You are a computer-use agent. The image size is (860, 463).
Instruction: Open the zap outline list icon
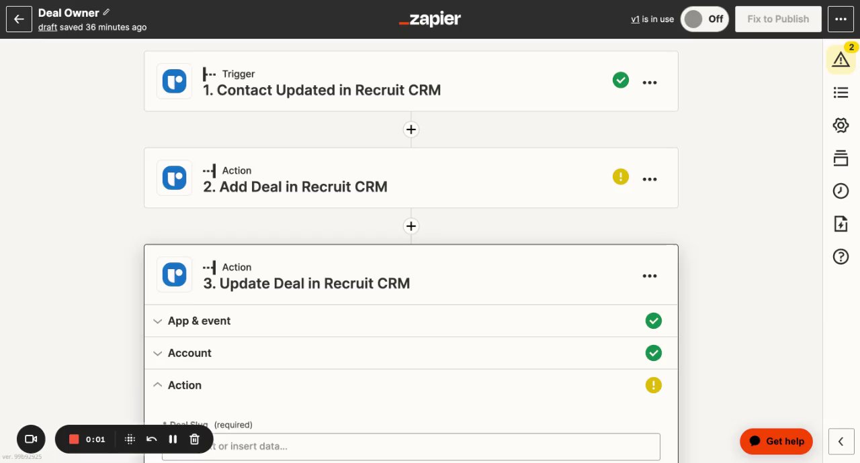point(841,93)
